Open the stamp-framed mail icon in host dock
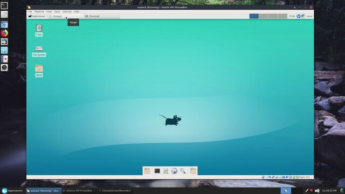 click(x=4, y=41)
